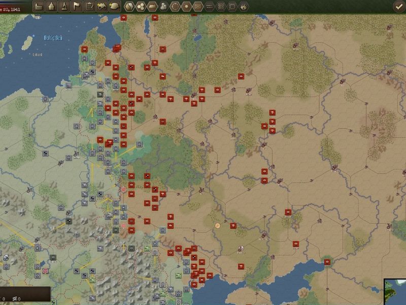Click the minimap in the corner
The image size is (406, 305).
click(395, 292)
